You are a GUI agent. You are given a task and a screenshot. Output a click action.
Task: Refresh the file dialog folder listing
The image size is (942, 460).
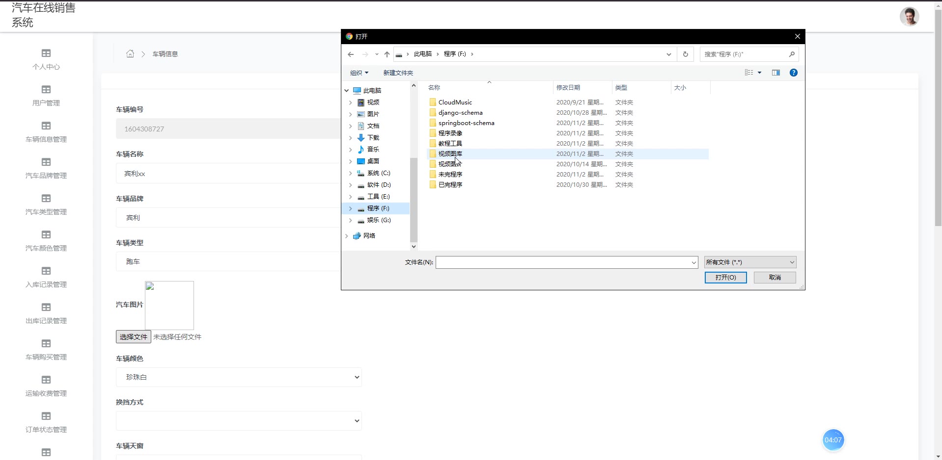(x=686, y=54)
